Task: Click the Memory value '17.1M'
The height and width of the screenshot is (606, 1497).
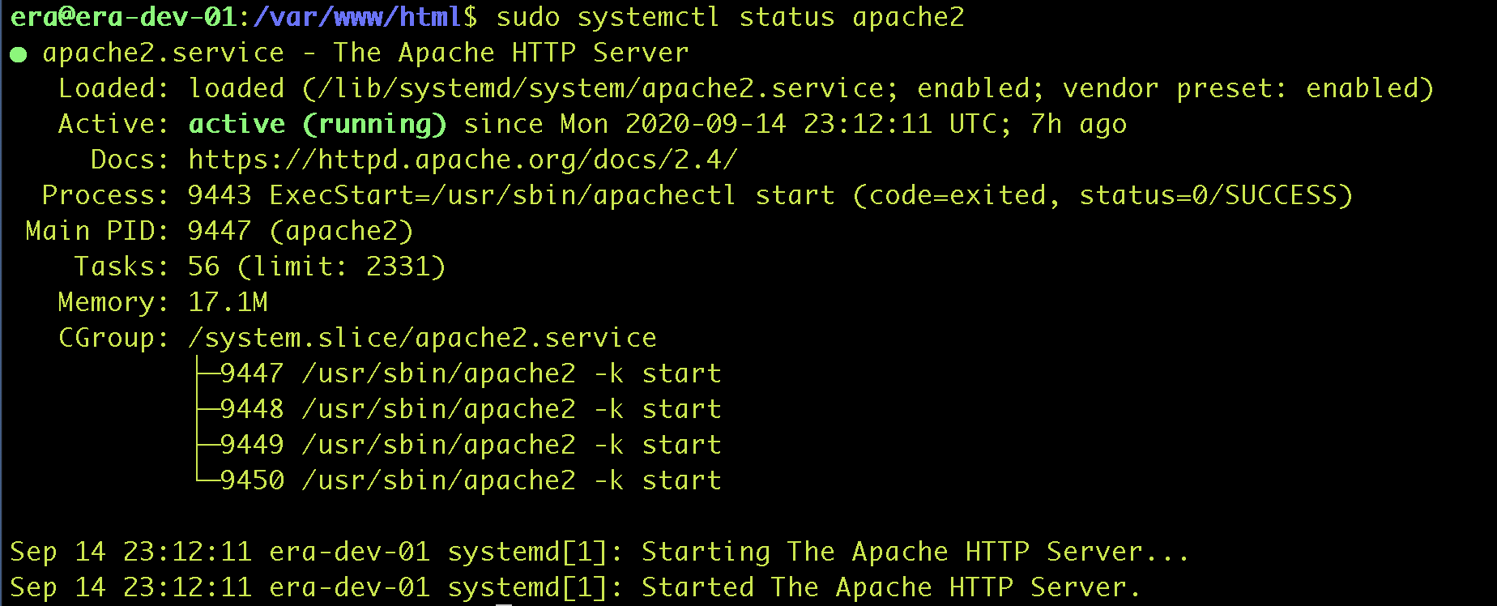Action: [x=228, y=302]
